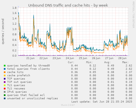Click the '23 Jun' x-axis date label
The height and width of the screenshot is (108, 136).
[57, 58]
